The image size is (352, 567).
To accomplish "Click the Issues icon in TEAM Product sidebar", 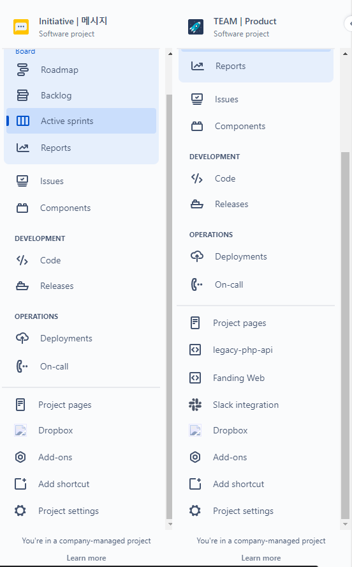I will [197, 99].
